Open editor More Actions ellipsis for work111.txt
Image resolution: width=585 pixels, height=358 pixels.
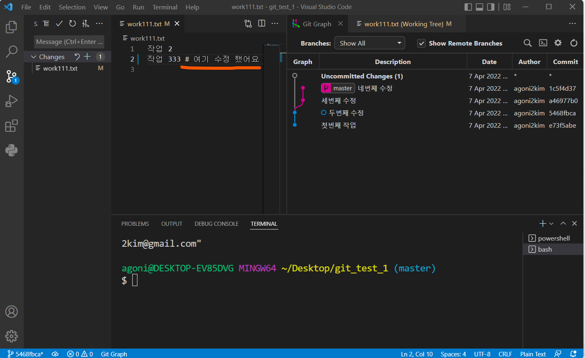[x=275, y=24]
